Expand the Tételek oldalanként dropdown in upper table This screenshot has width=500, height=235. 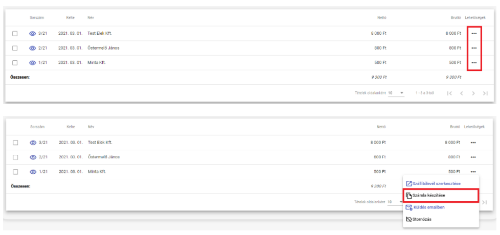coord(396,93)
